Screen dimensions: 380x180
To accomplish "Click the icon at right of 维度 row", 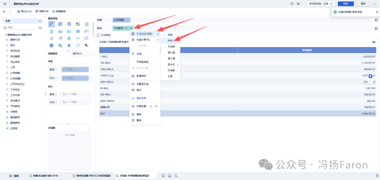I will click(376, 20).
